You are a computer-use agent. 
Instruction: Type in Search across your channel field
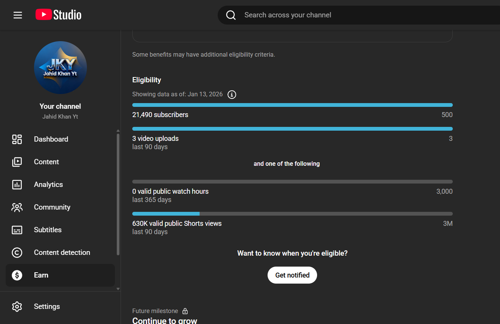[340, 15]
